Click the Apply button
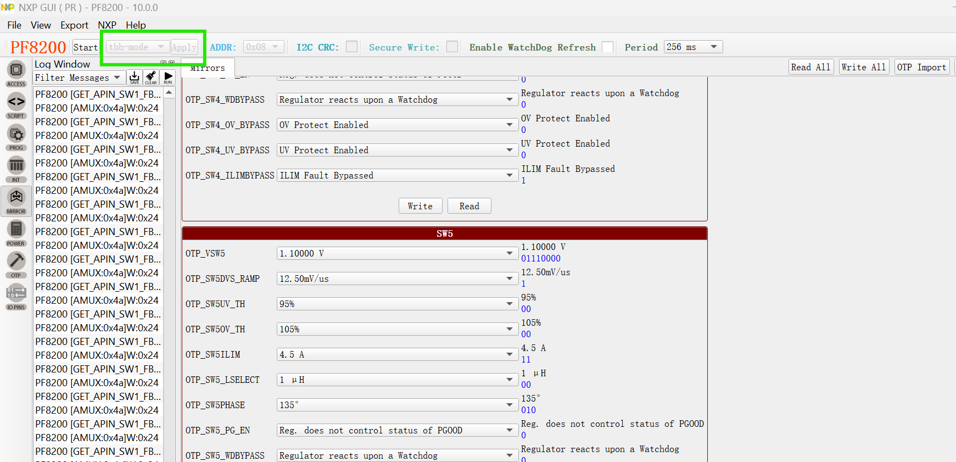 click(x=184, y=47)
